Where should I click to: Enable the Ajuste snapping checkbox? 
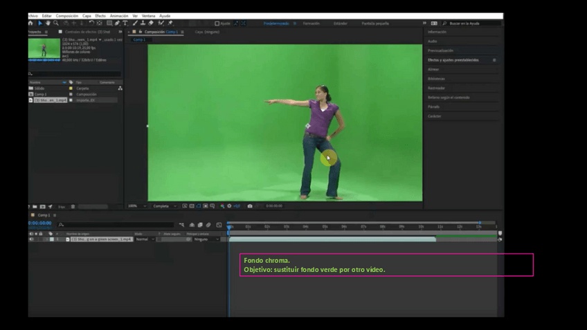[217, 24]
